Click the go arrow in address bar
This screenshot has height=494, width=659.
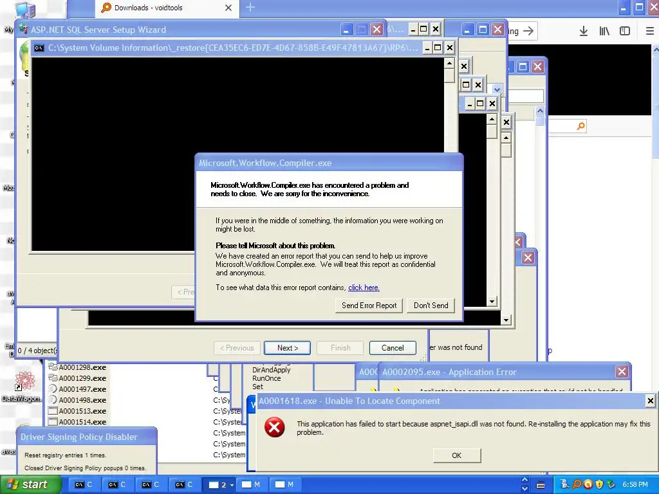528,31
